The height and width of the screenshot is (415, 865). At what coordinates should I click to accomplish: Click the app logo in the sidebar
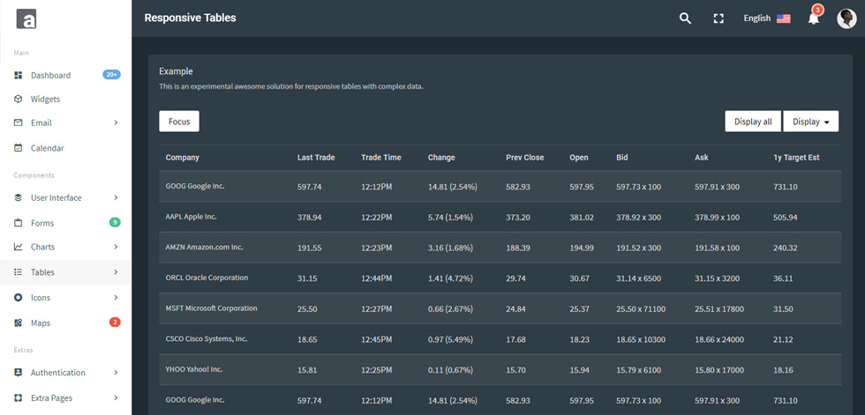[x=26, y=19]
